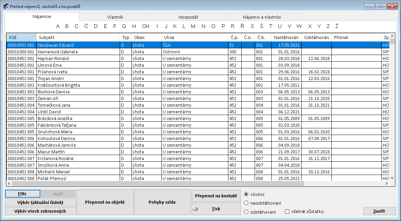This screenshot has height=221, width=401.
Task: Click the printer icon on Tisk button
Action: (196, 209)
